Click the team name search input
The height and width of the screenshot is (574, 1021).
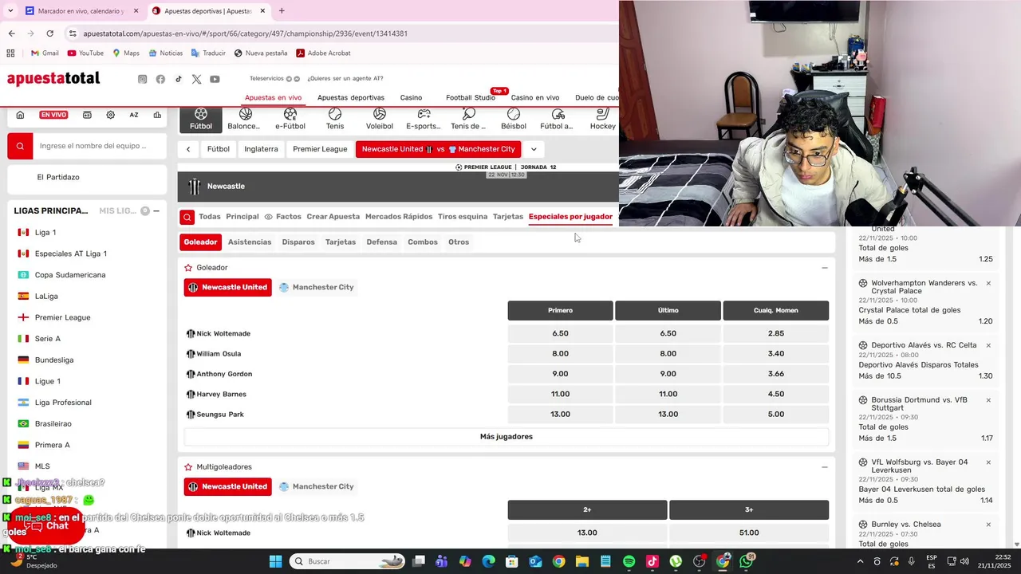pyautogui.click(x=99, y=146)
